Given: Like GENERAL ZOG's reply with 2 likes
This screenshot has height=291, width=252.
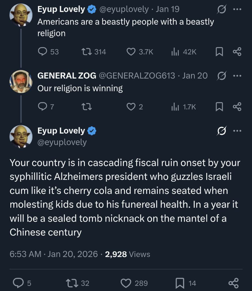Looking at the screenshot, I should tap(131, 107).
